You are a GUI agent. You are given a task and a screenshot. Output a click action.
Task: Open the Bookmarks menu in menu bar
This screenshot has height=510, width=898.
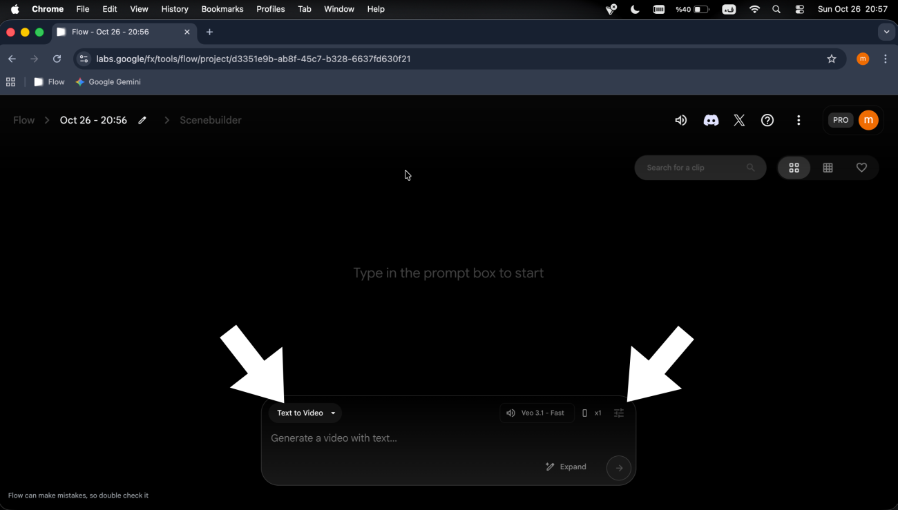click(x=222, y=9)
